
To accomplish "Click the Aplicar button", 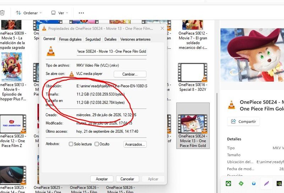I will pos(153,179).
